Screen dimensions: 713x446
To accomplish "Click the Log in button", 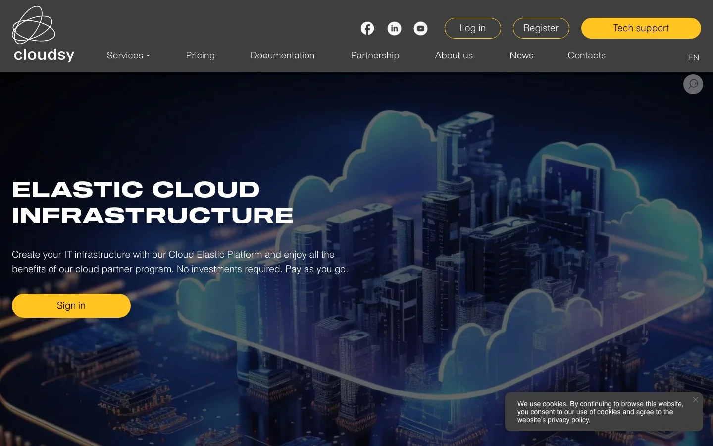I will point(472,28).
